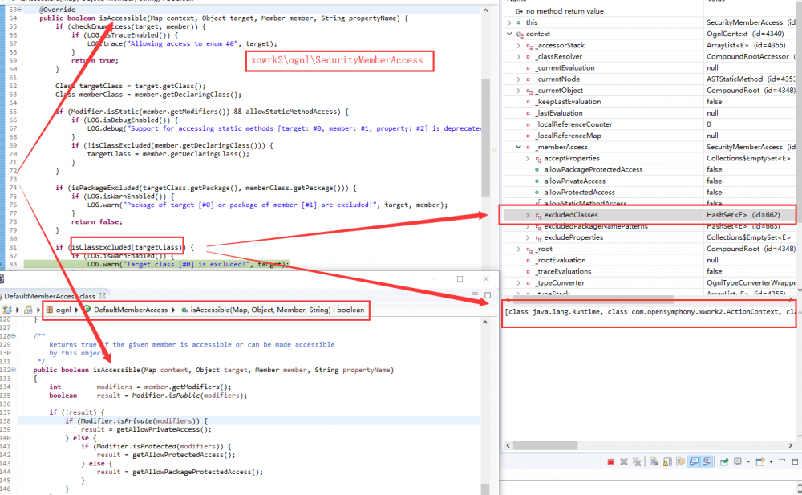Close the DefaultMemberAccess.class tab

[103, 296]
